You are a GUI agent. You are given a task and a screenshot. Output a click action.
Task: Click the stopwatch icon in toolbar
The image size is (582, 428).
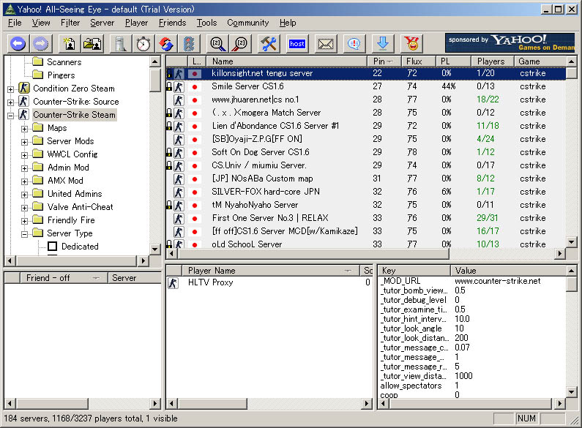[144, 44]
